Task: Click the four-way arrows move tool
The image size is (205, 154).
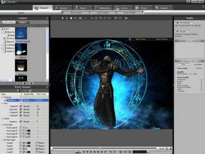Action: [96, 18]
